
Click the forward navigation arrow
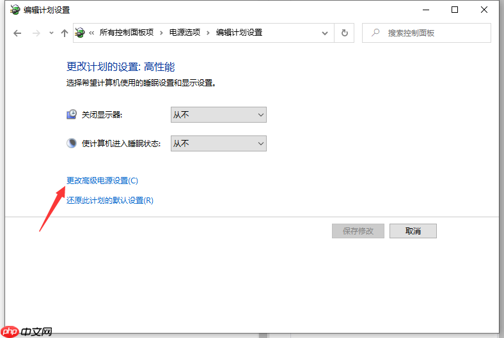coord(36,33)
